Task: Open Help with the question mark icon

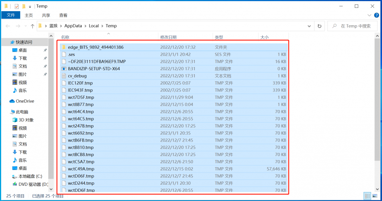Action: tap(376, 15)
